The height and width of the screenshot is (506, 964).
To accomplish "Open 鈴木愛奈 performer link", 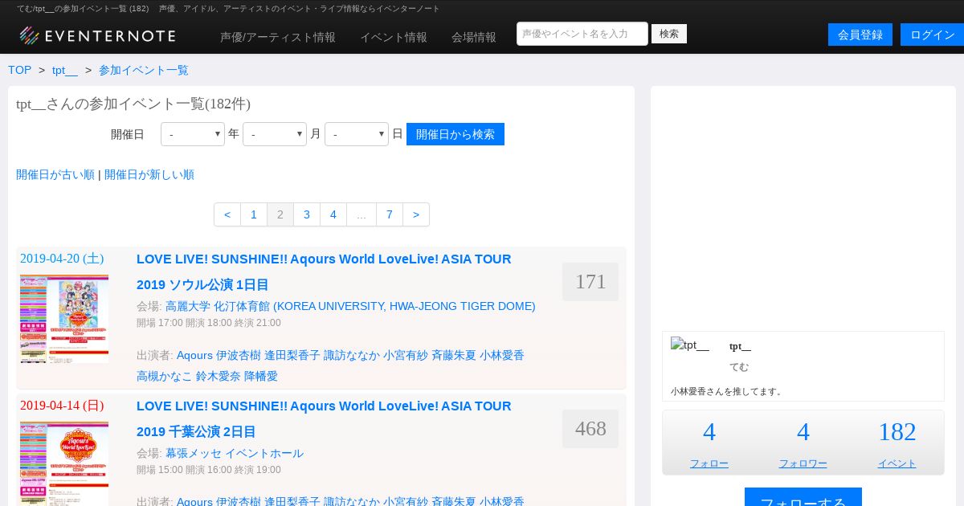I will 219,376.
